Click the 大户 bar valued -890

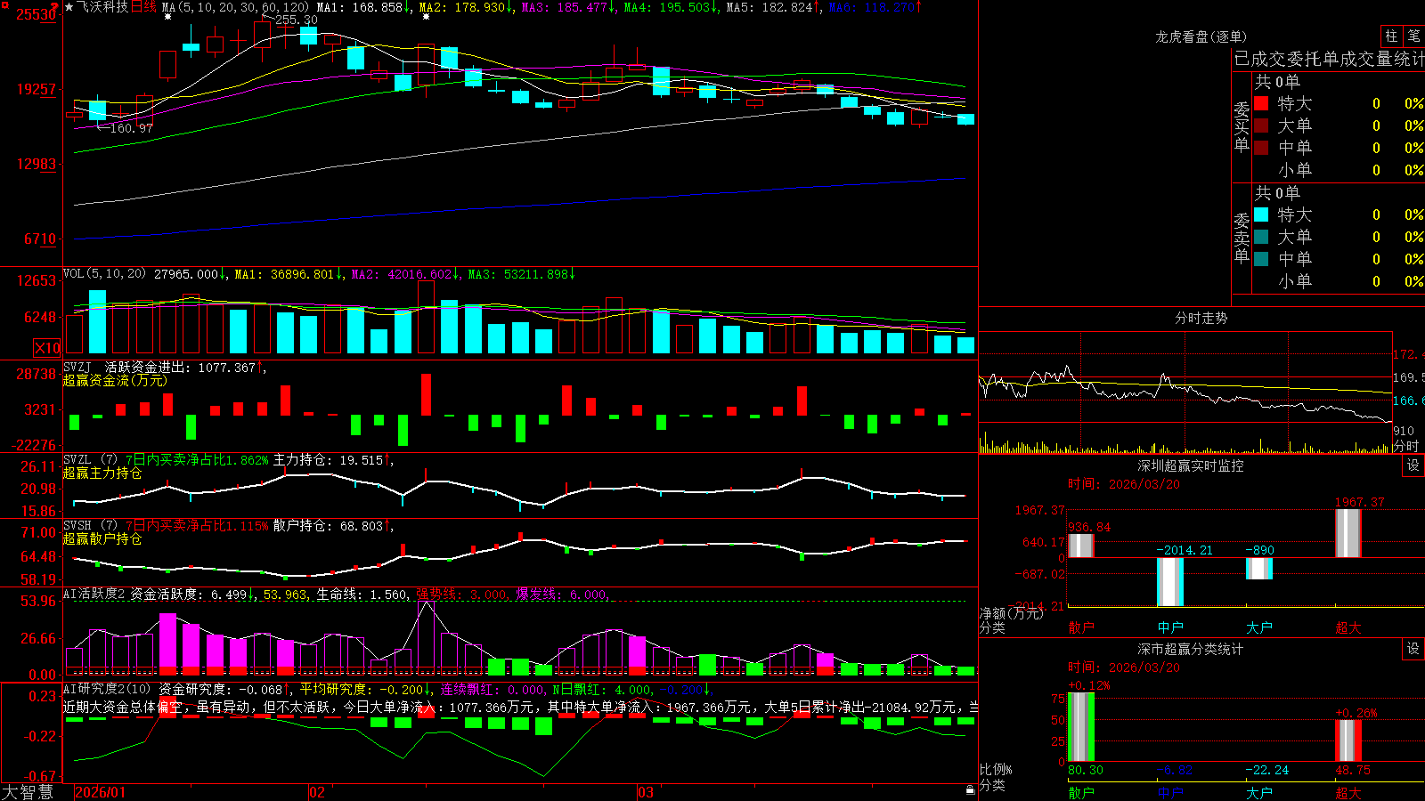pyautogui.click(x=1259, y=569)
